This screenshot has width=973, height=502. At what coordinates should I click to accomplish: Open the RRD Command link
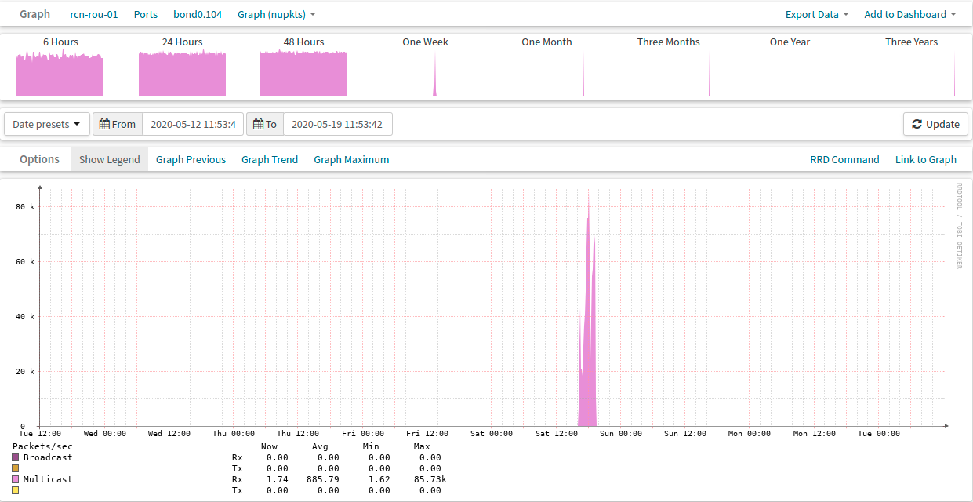point(844,159)
